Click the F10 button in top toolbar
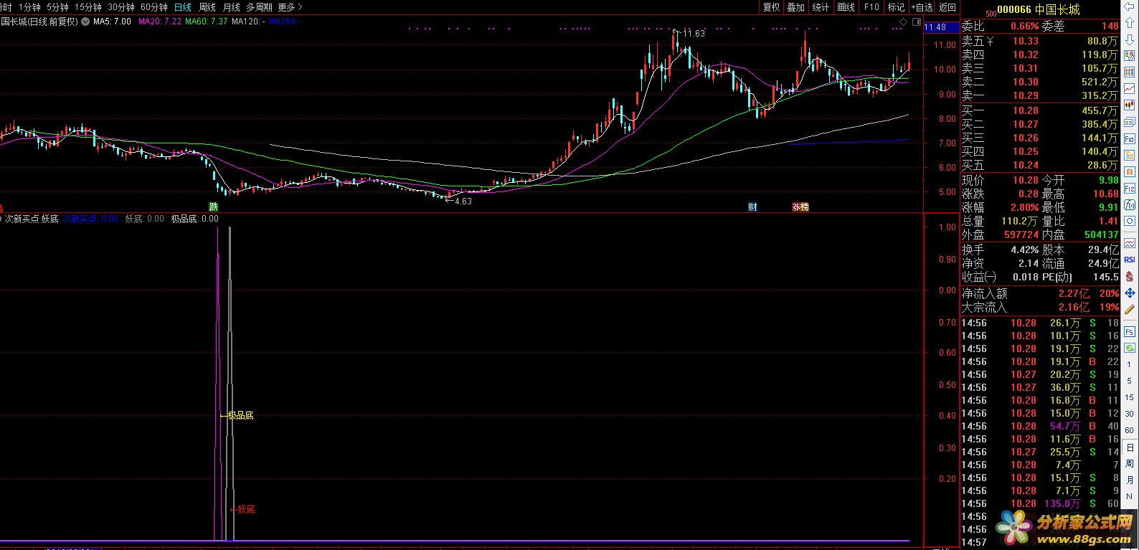Viewport: 1139px width, 550px height. point(871,7)
